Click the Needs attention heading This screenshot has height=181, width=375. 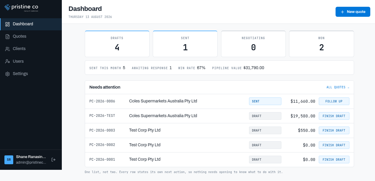click(x=105, y=87)
